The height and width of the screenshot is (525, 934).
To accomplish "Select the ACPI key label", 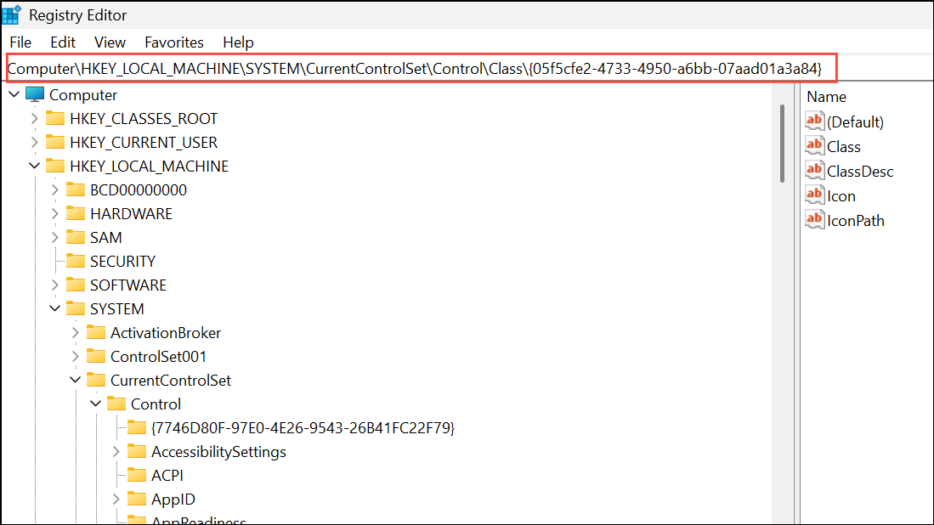I will click(167, 476).
